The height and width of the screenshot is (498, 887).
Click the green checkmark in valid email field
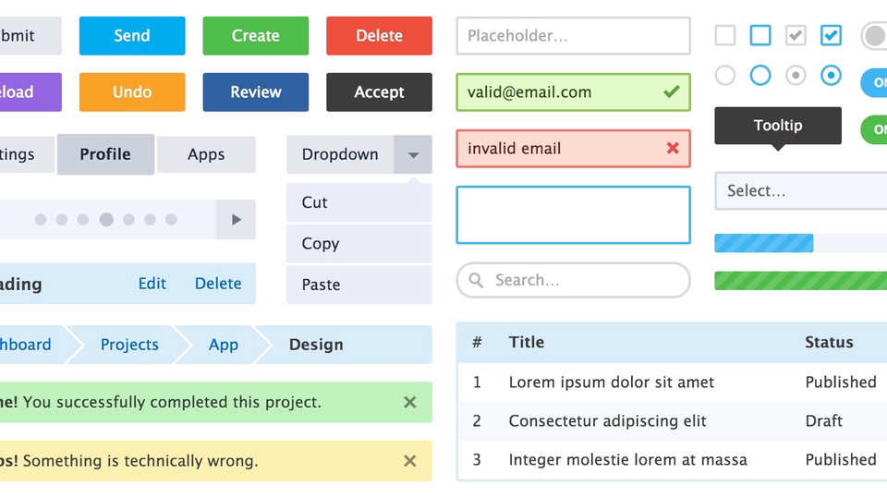[x=671, y=91]
